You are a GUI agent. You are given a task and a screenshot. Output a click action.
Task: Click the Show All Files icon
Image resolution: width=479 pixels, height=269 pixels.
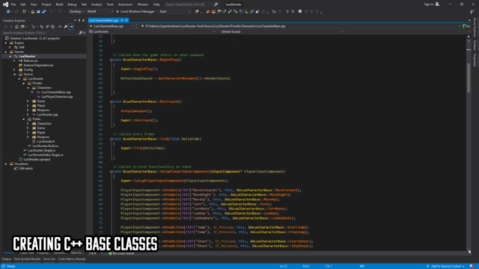(52, 27)
